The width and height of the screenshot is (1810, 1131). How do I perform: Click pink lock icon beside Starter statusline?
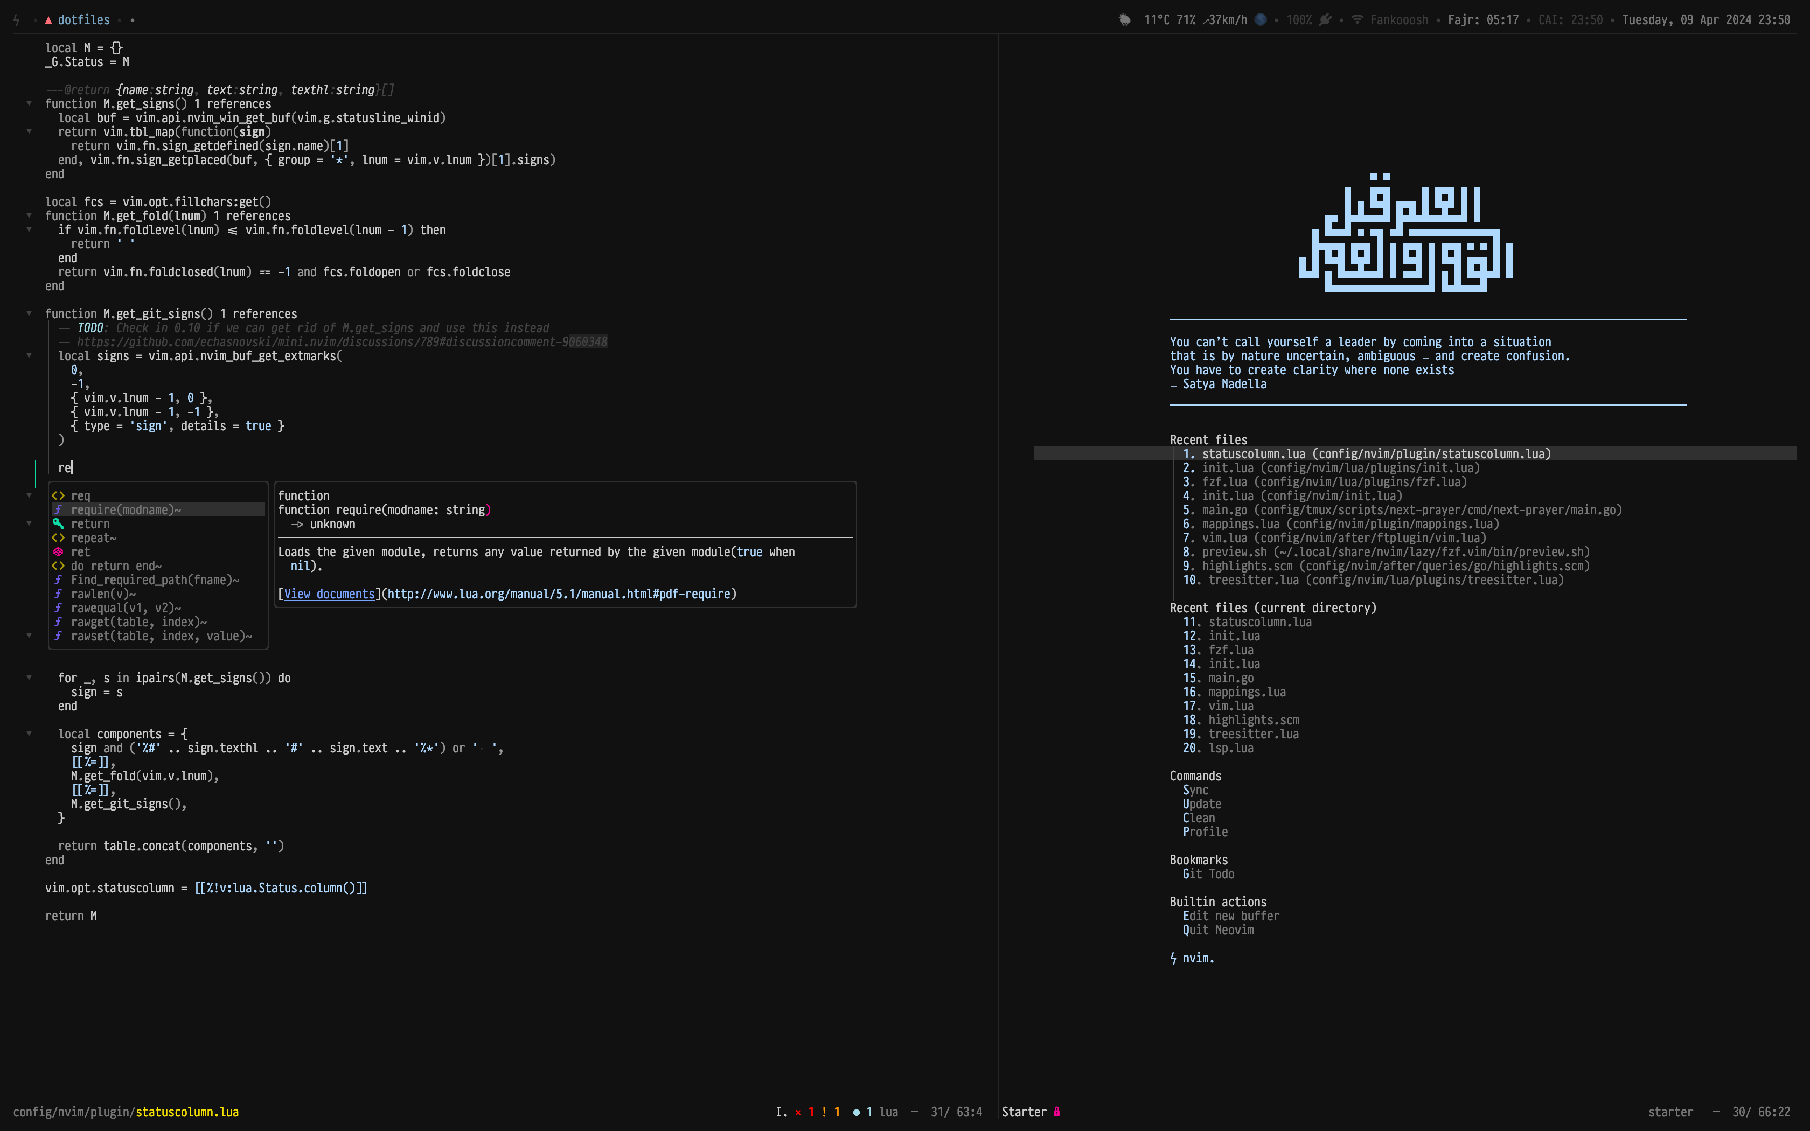[1057, 1112]
